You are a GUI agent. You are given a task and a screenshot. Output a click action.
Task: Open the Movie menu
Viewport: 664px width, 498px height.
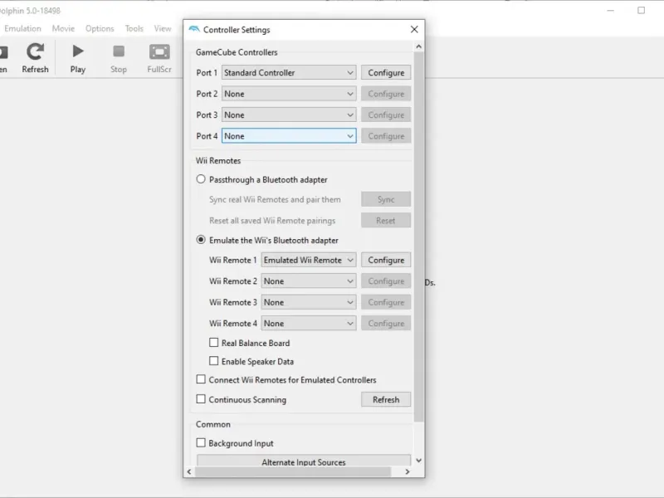(x=63, y=28)
